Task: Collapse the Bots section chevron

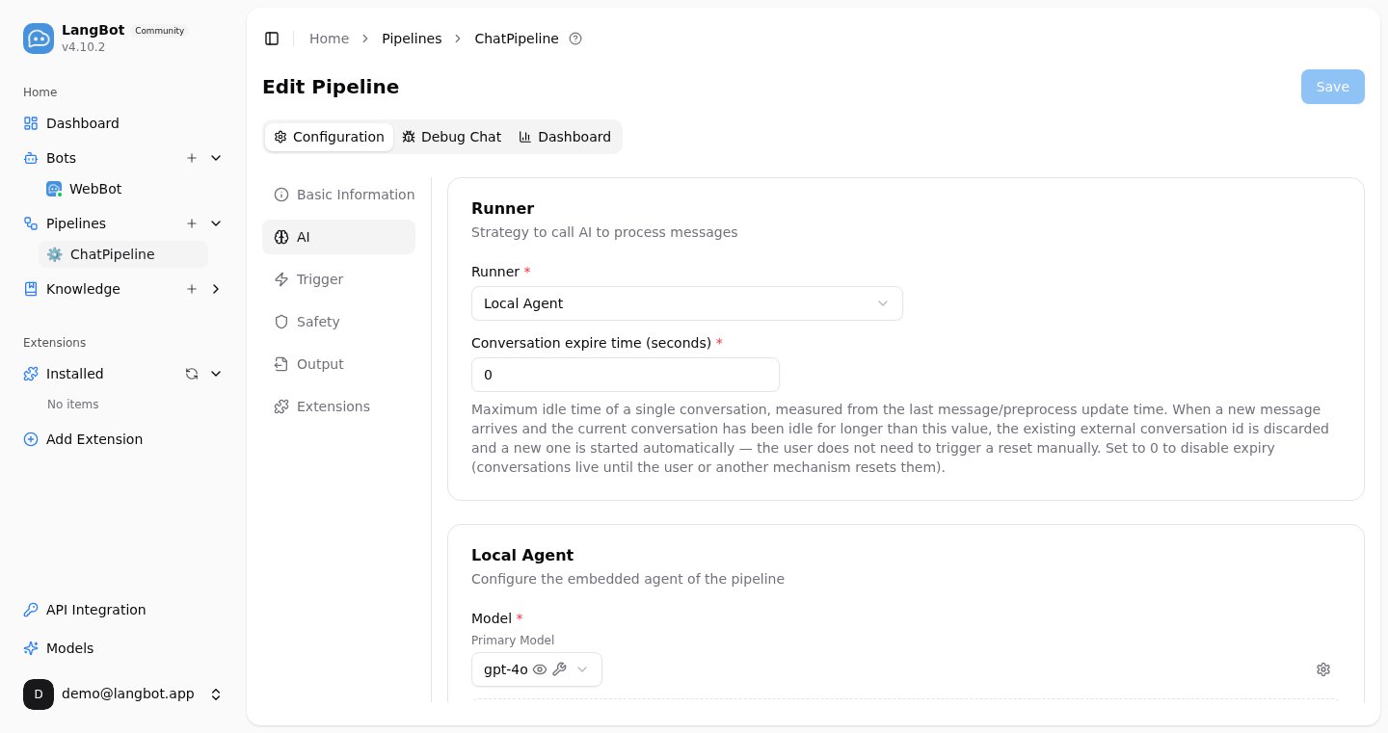Action: point(216,158)
